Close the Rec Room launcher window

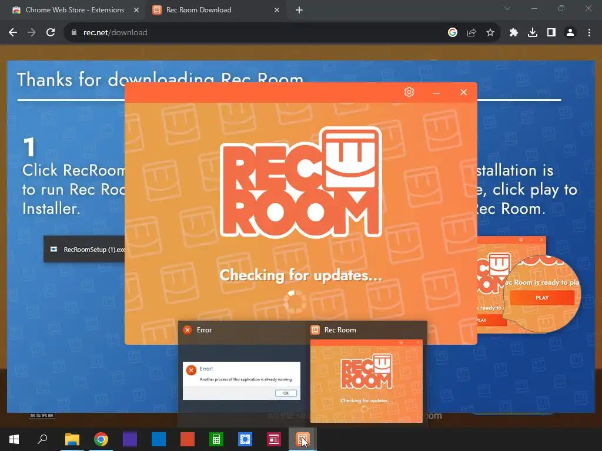point(463,92)
